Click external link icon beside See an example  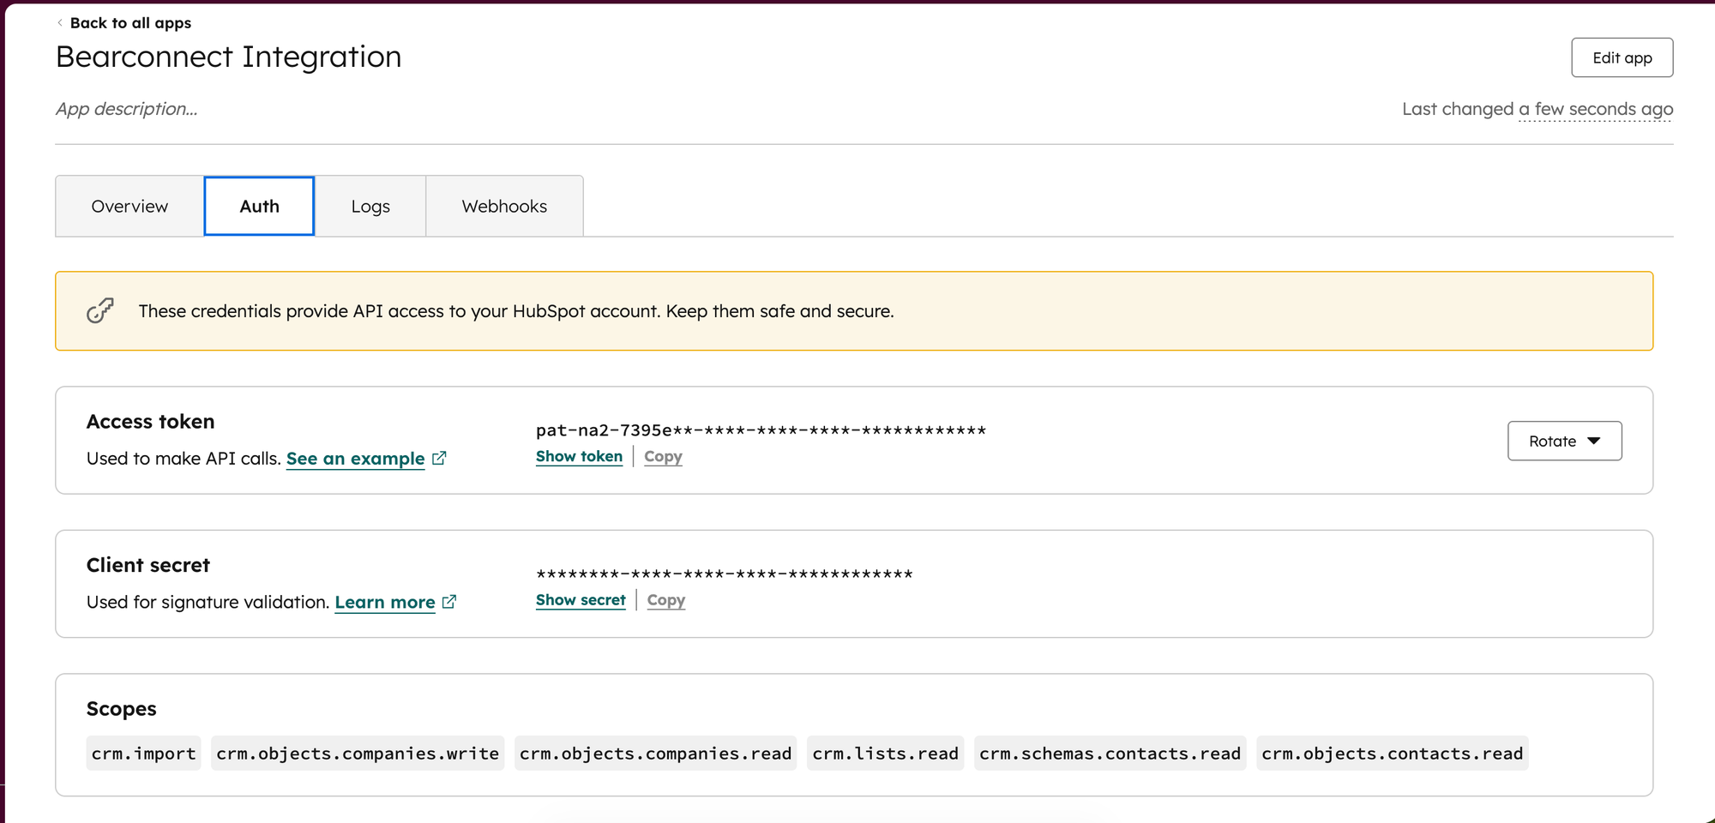click(x=439, y=458)
